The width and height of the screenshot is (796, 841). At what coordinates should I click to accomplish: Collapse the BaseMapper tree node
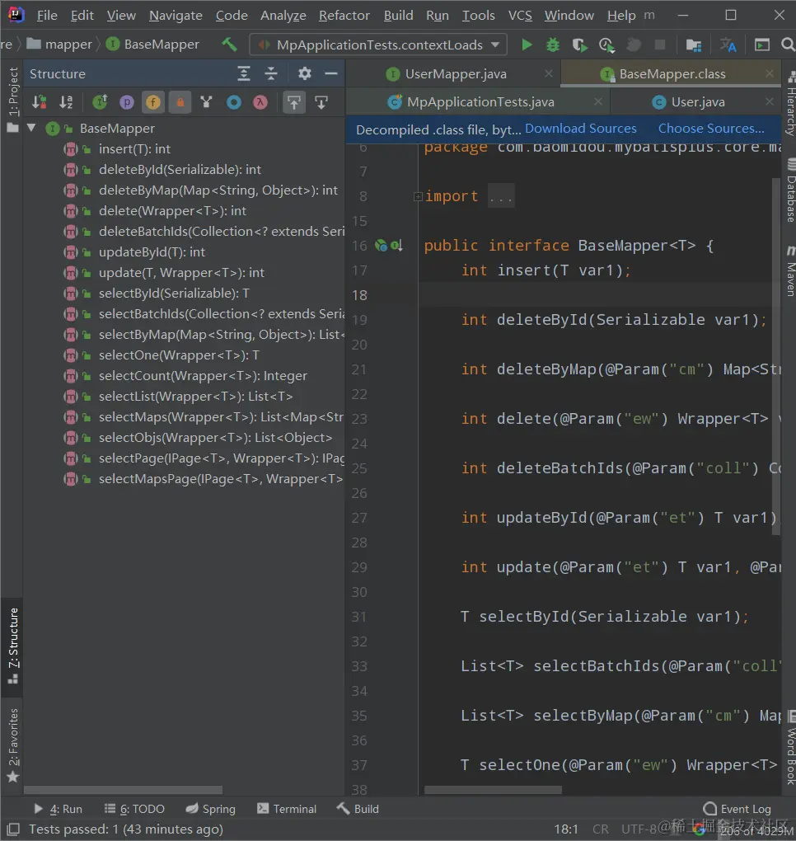click(31, 128)
